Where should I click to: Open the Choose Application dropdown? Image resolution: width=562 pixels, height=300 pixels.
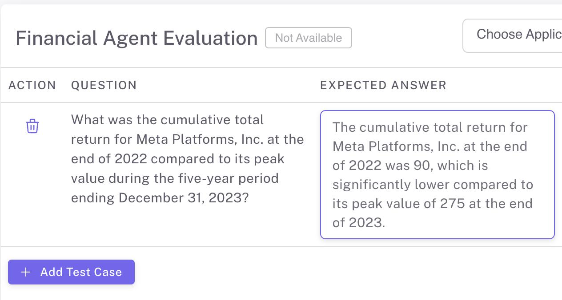tap(512, 35)
